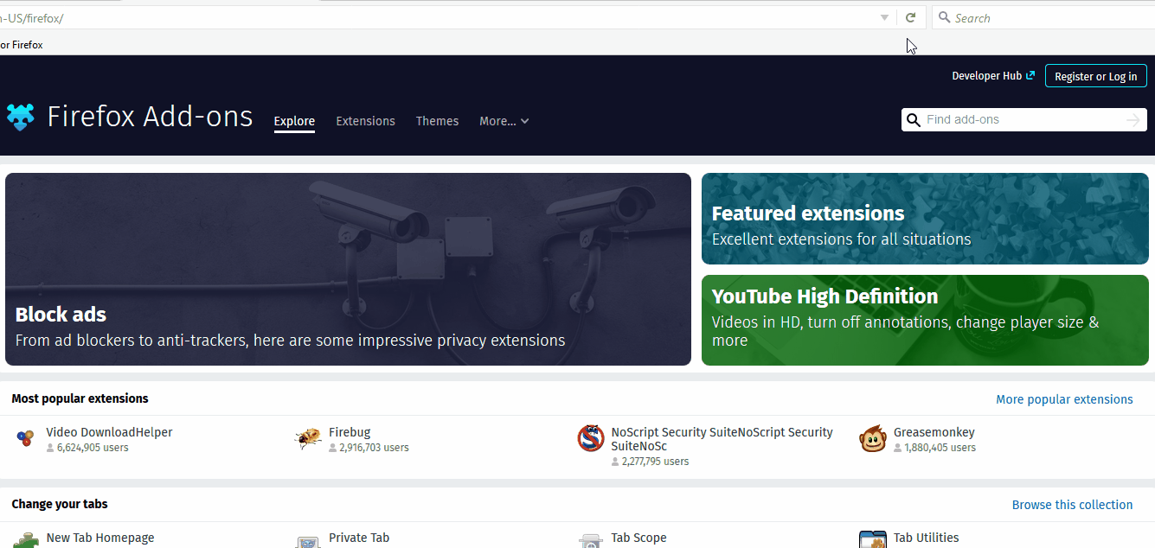1155x548 pixels.
Task: Click the Greasemonkey monkey icon
Action: [x=873, y=438]
